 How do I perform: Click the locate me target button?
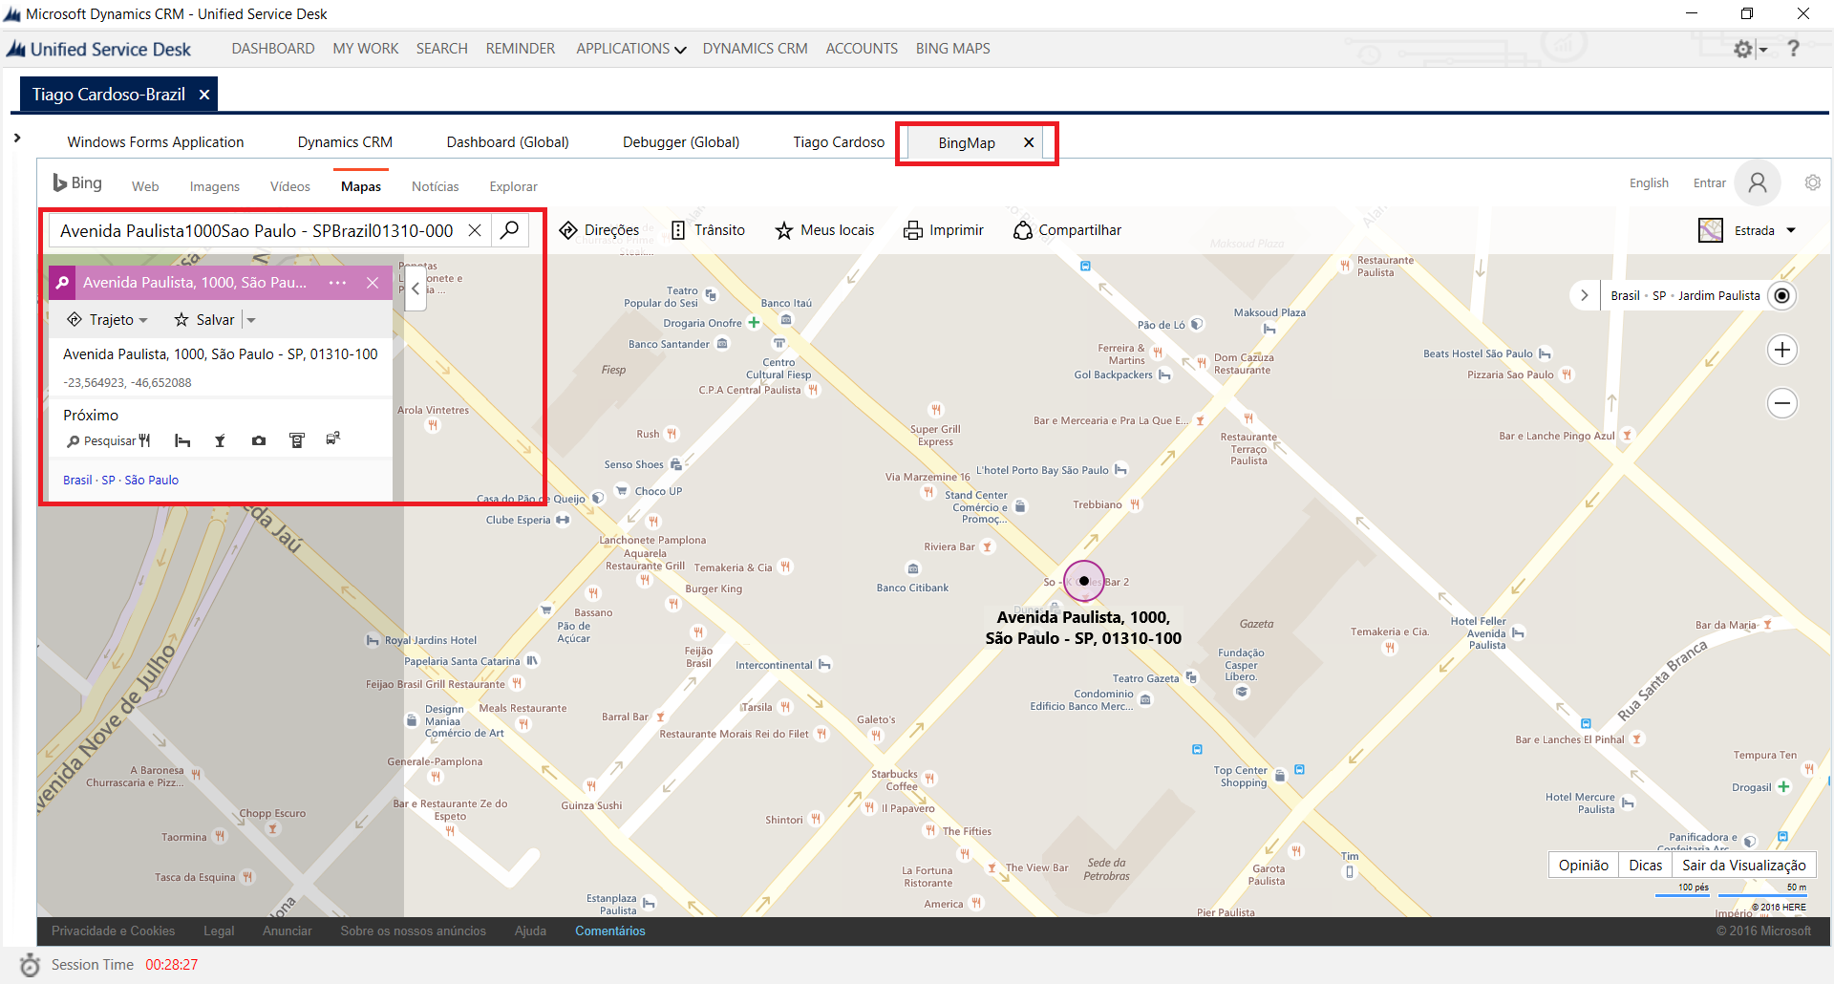[x=1781, y=296]
